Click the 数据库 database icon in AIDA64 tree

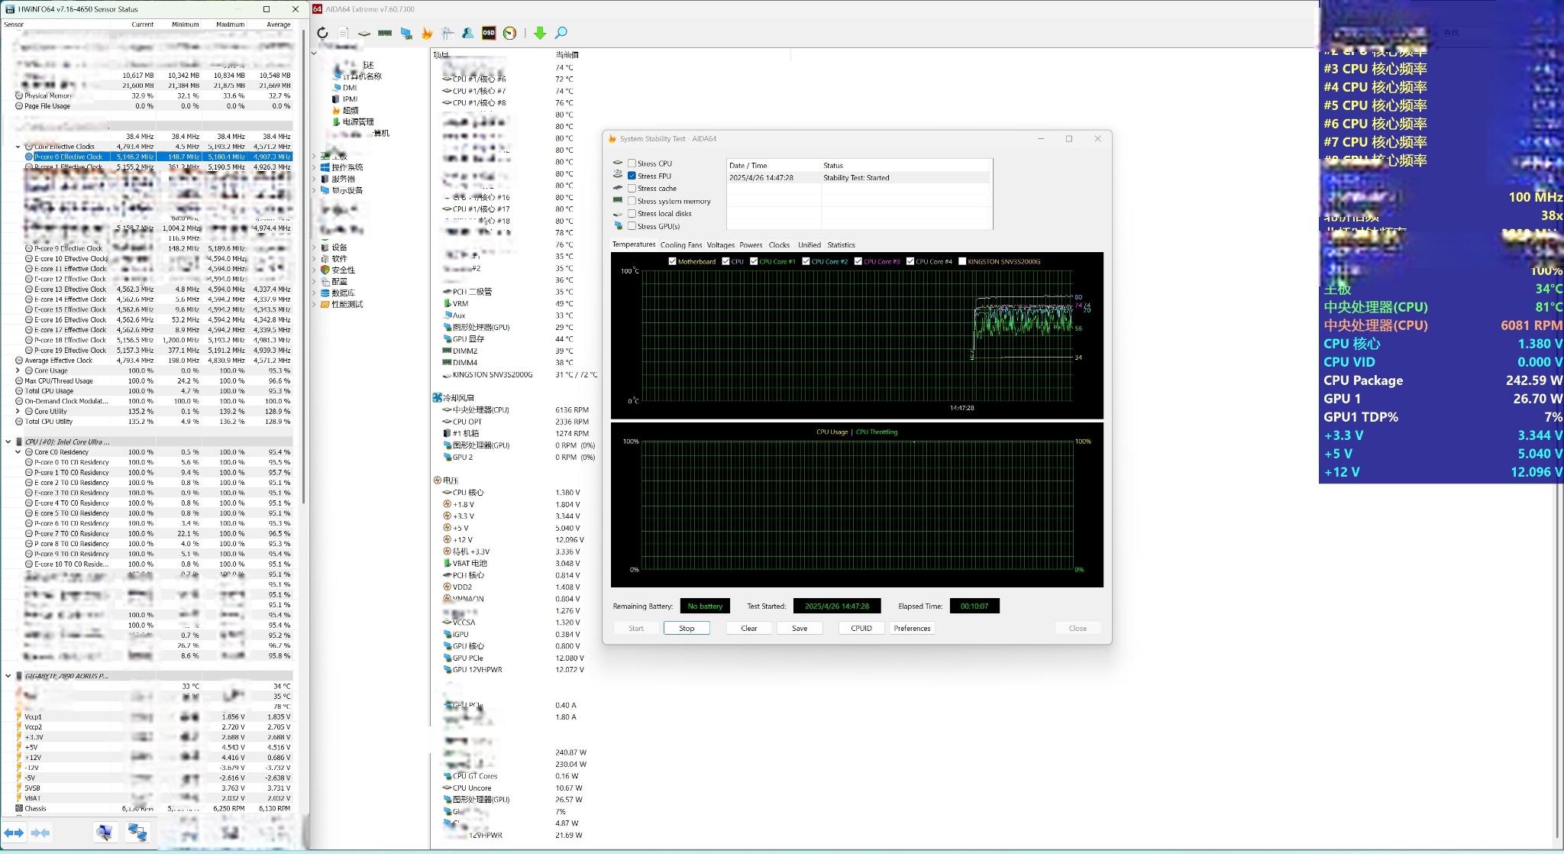click(325, 293)
